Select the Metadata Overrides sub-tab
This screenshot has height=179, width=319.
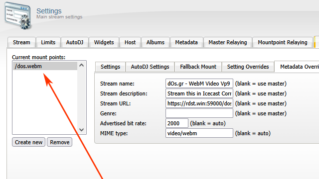pos(297,67)
